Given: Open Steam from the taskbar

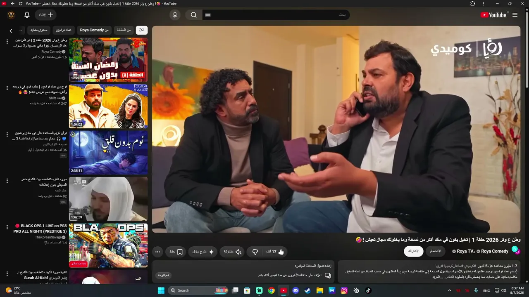Looking at the screenshot, I should 307,290.
